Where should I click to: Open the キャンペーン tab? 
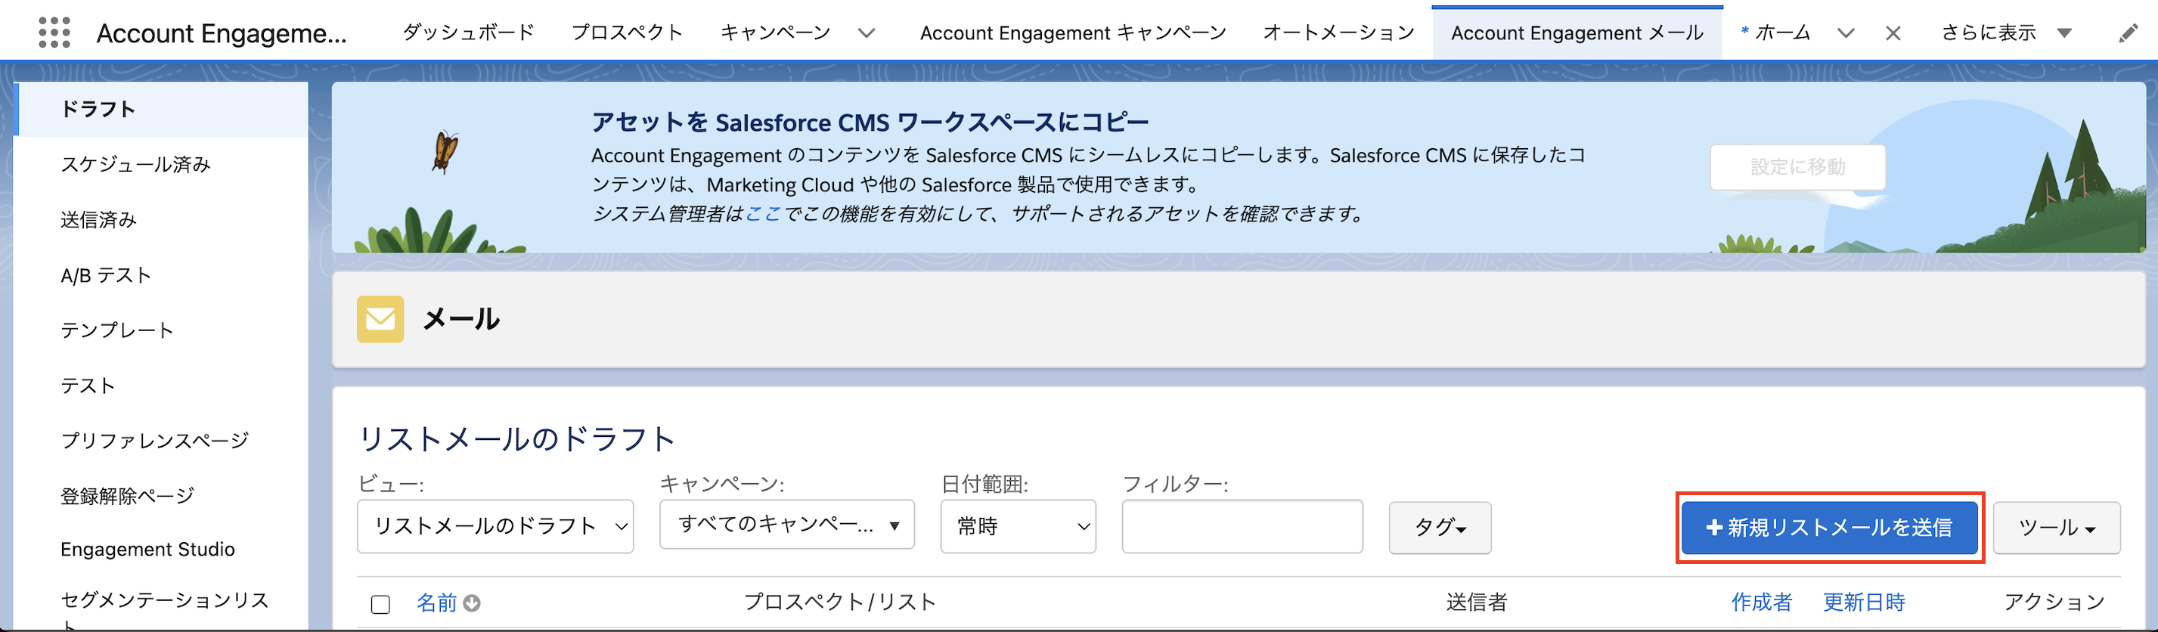tap(775, 33)
